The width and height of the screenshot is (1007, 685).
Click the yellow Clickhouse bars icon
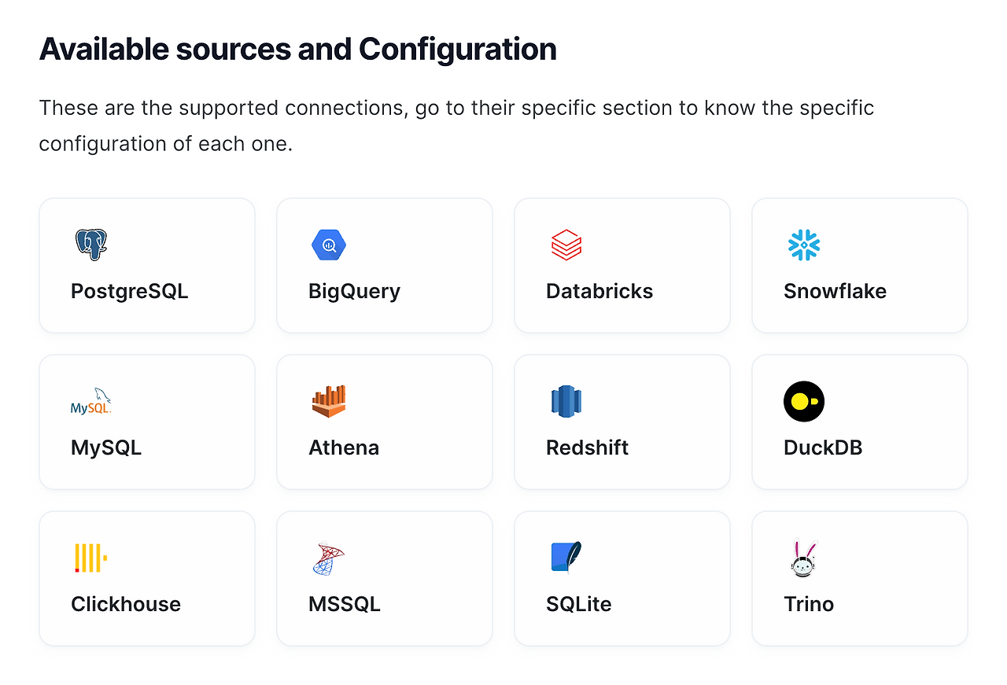point(91,558)
